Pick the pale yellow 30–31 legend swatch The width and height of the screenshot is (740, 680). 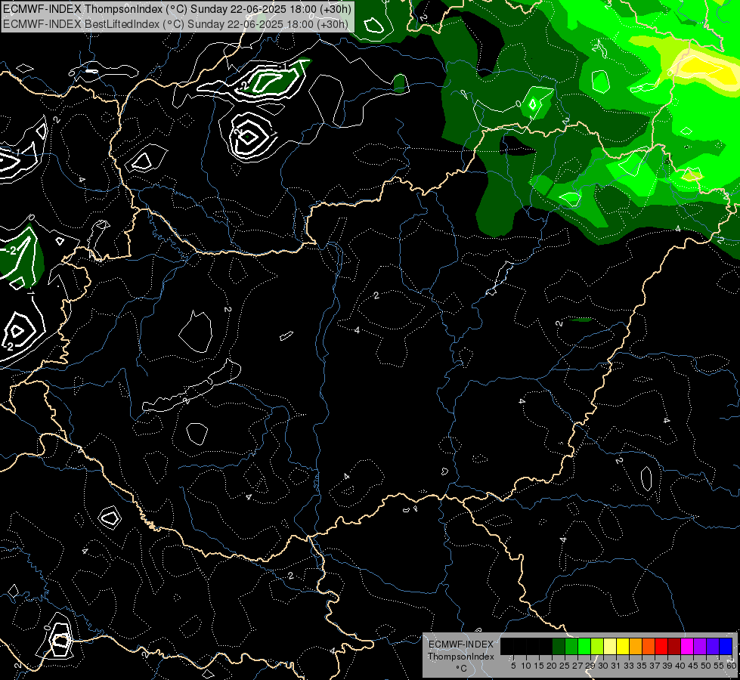(610, 646)
